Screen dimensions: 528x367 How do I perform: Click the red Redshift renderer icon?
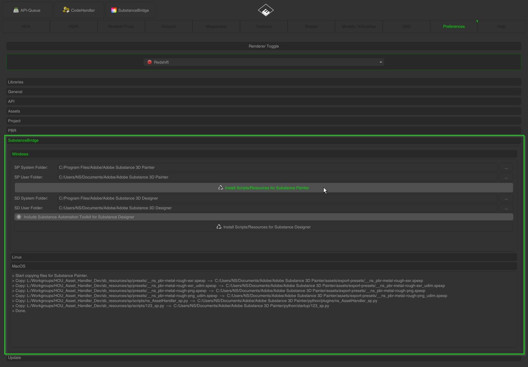150,62
